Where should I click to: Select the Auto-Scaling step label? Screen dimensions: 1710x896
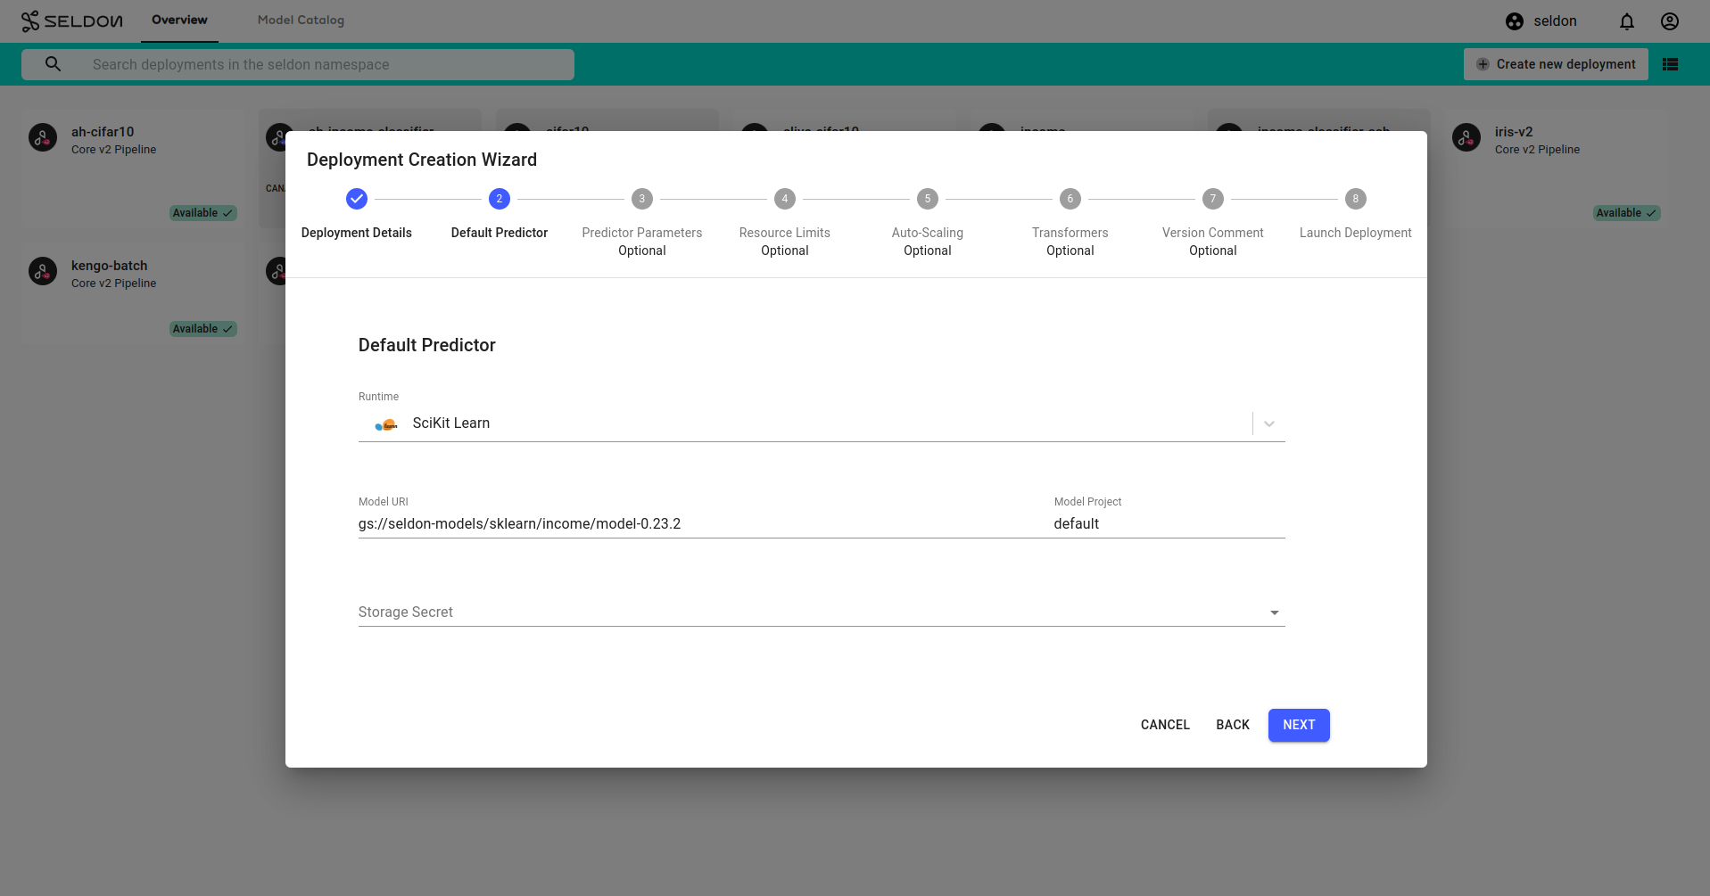[x=928, y=233]
